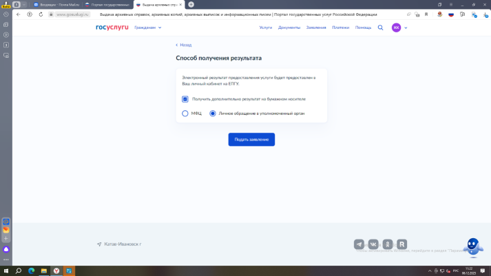Select personal visit to authorized body option

coord(213,114)
